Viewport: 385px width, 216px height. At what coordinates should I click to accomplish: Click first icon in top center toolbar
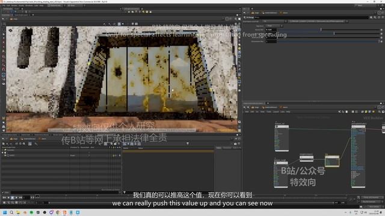(129, 11)
